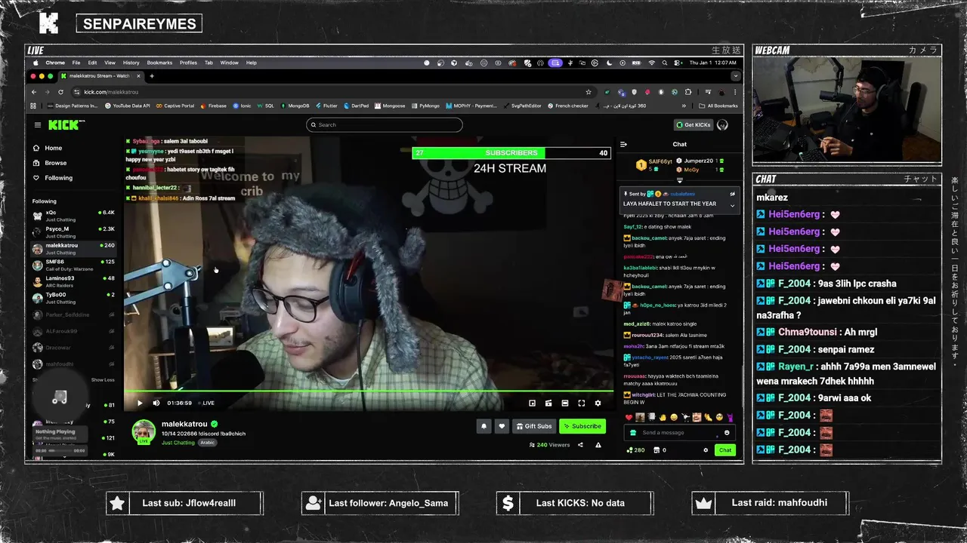
Task: Open the Chrome three-dot menu
Action: (x=735, y=92)
